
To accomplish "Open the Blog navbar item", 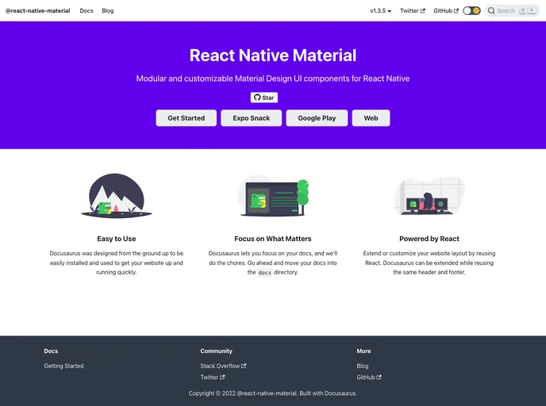I will click(x=108, y=11).
